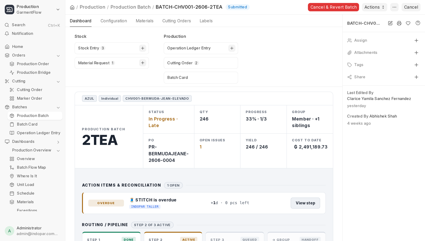
Task: Click the PR-BERMUDAJEANE-2606-0004 PO value
Action: click(x=169, y=154)
